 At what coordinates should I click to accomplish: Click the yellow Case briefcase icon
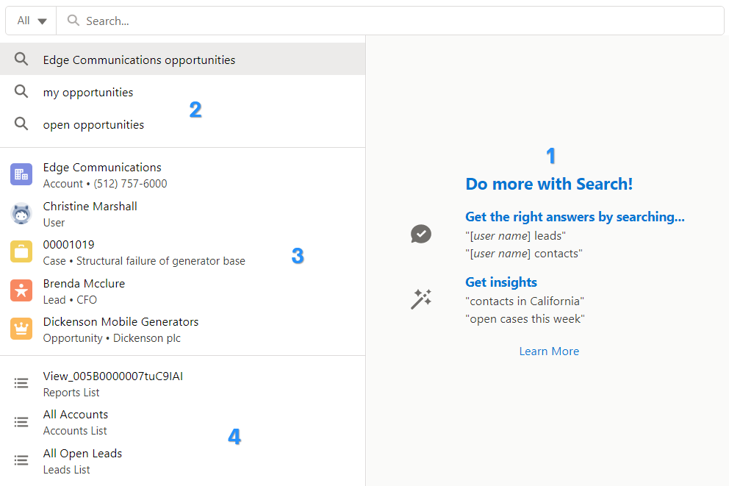click(x=21, y=251)
